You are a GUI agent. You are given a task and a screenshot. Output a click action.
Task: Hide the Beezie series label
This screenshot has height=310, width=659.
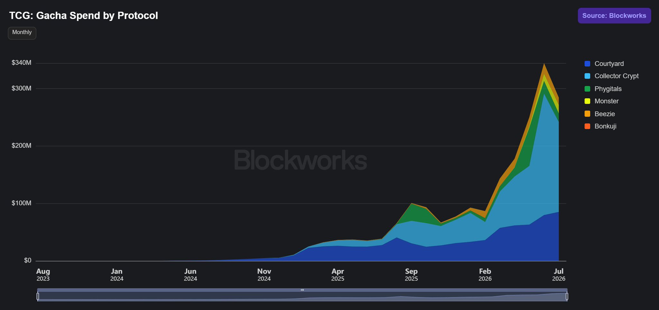click(605, 114)
